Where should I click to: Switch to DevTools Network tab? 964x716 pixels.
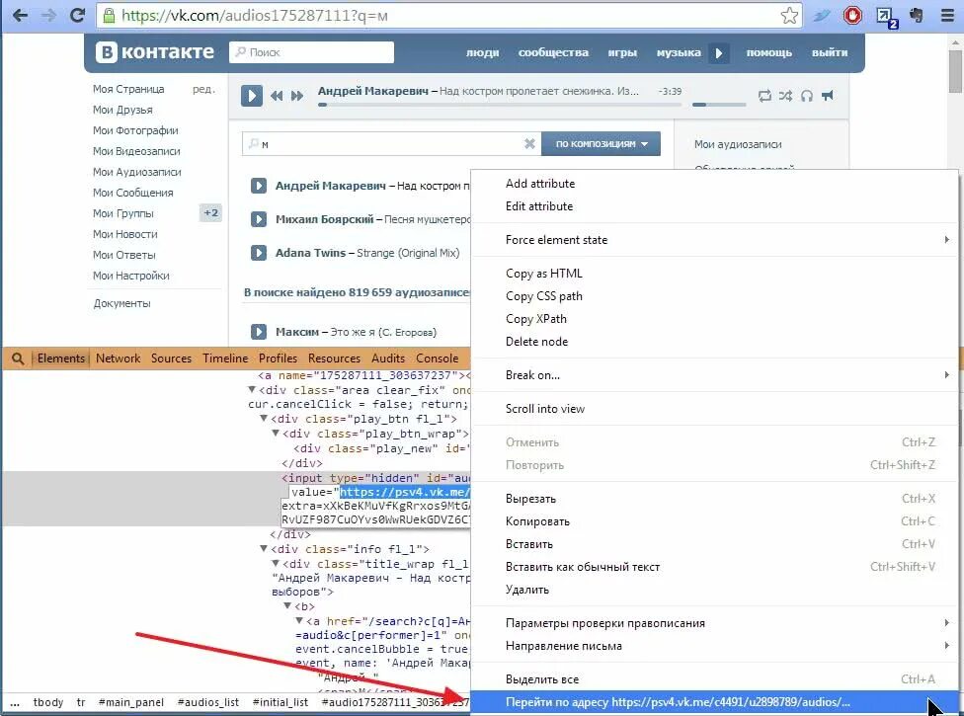point(119,358)
